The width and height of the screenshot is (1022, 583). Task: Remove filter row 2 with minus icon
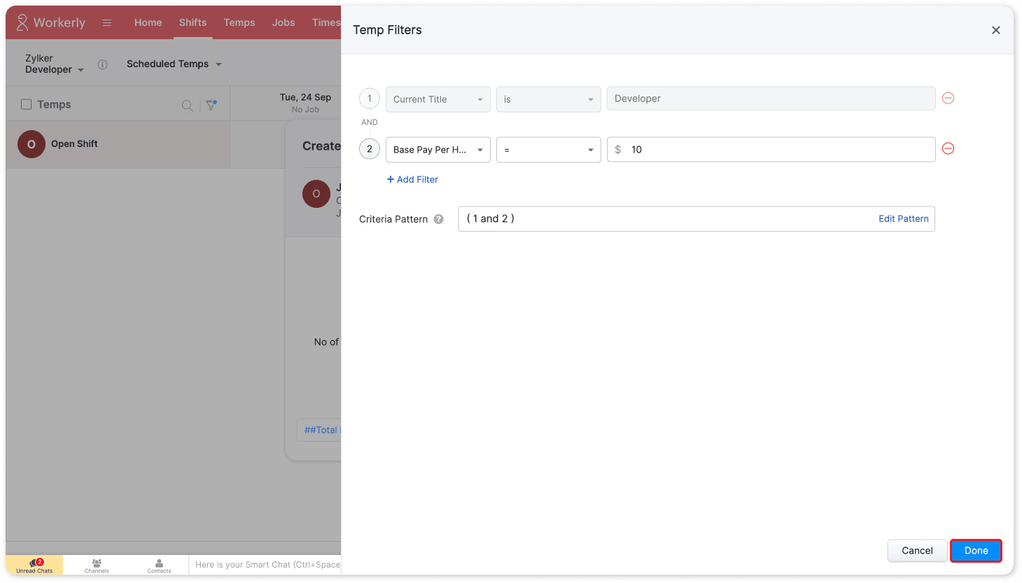click(948, 148)
